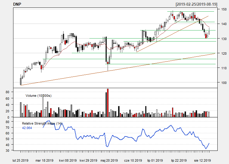This screenshot has height=164, width=229.
Task: Click the RSI value 42.064
Action: pos(27,128)
